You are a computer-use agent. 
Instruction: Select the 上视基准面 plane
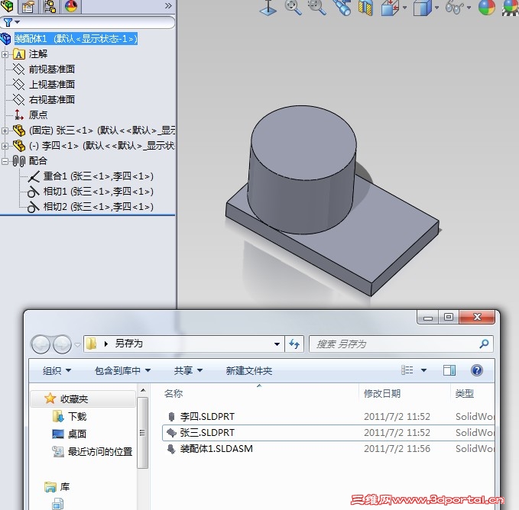point(52,84)
